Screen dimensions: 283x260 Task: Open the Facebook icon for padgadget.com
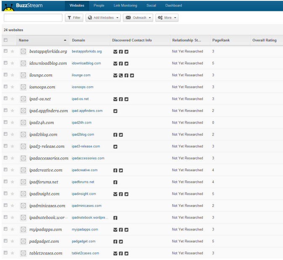[x=115, y=241]
